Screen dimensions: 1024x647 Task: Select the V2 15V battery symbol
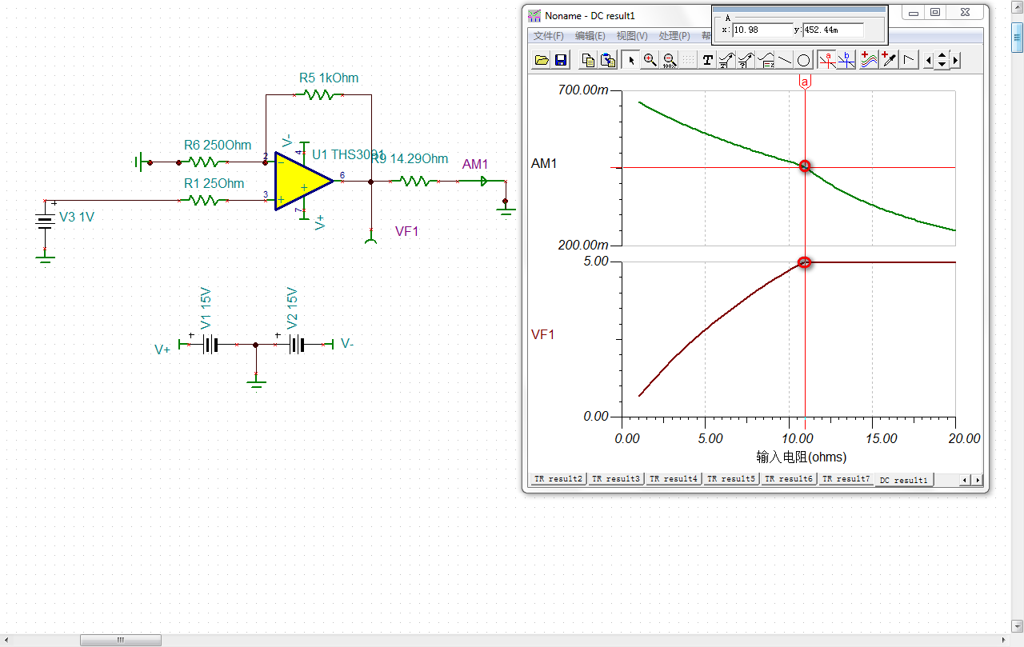(x=297, y=345)
